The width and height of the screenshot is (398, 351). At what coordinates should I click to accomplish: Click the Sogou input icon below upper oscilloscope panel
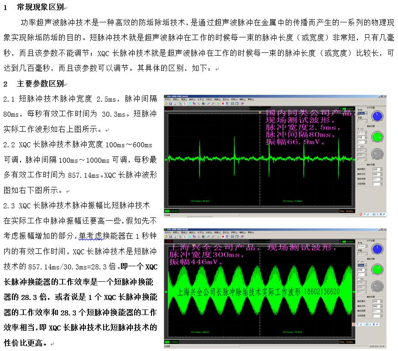pyautogui.click(x=360, y=214)
